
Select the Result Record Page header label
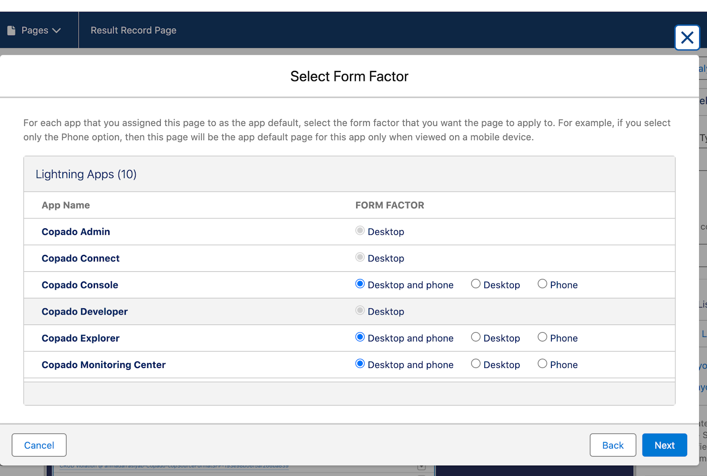click(x=133, y=30)
